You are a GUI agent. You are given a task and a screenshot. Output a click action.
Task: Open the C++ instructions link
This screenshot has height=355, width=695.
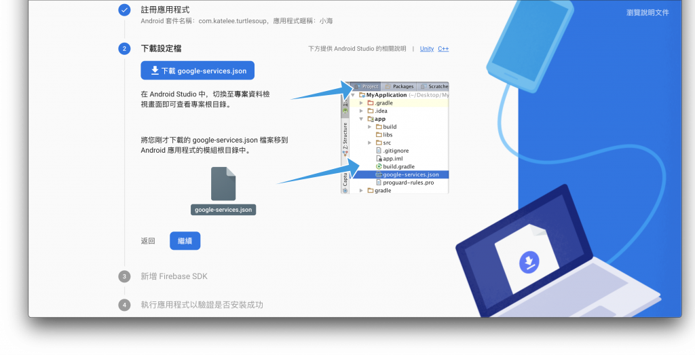(x=443, y=49)
